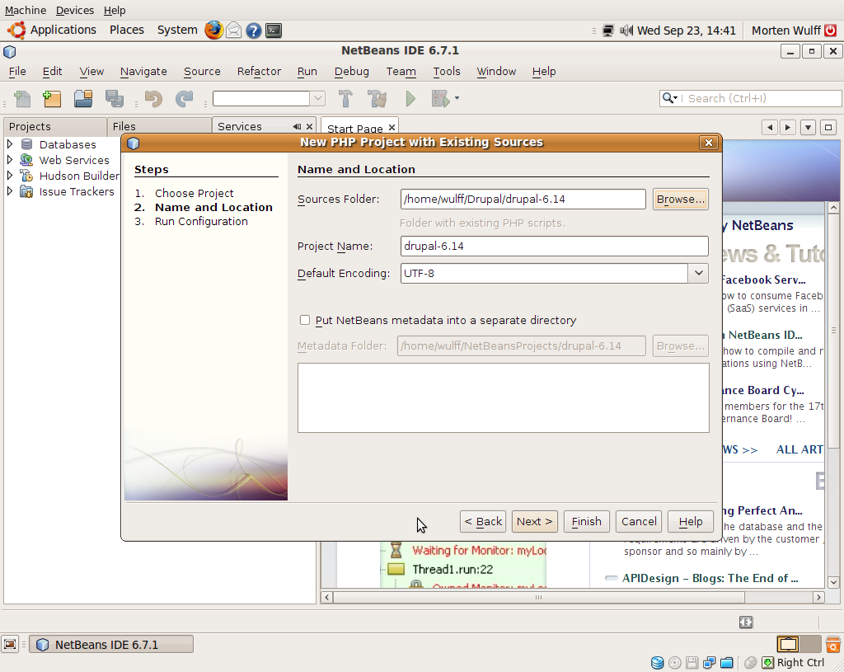The height and width of the screenshot is (672, 844).
Task: Click the Back button in wizard
Action: (x=483, y=521)
